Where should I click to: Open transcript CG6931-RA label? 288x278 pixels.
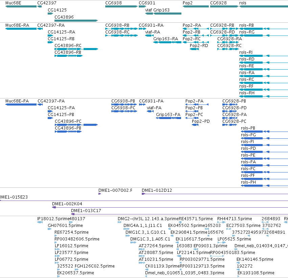coord(151,25)
